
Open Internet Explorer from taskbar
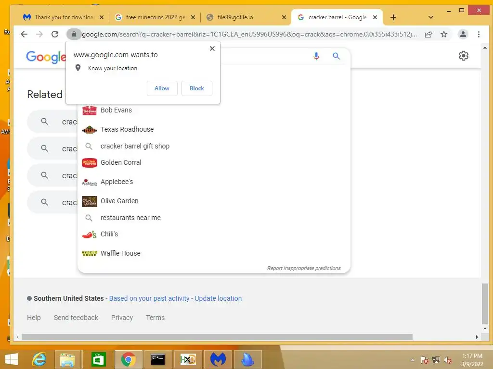pyautogui.click(x=39, y=359)
